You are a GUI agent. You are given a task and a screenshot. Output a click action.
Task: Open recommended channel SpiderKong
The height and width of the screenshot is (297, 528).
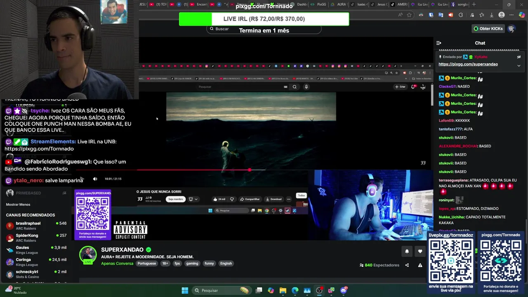coord(36,238)
